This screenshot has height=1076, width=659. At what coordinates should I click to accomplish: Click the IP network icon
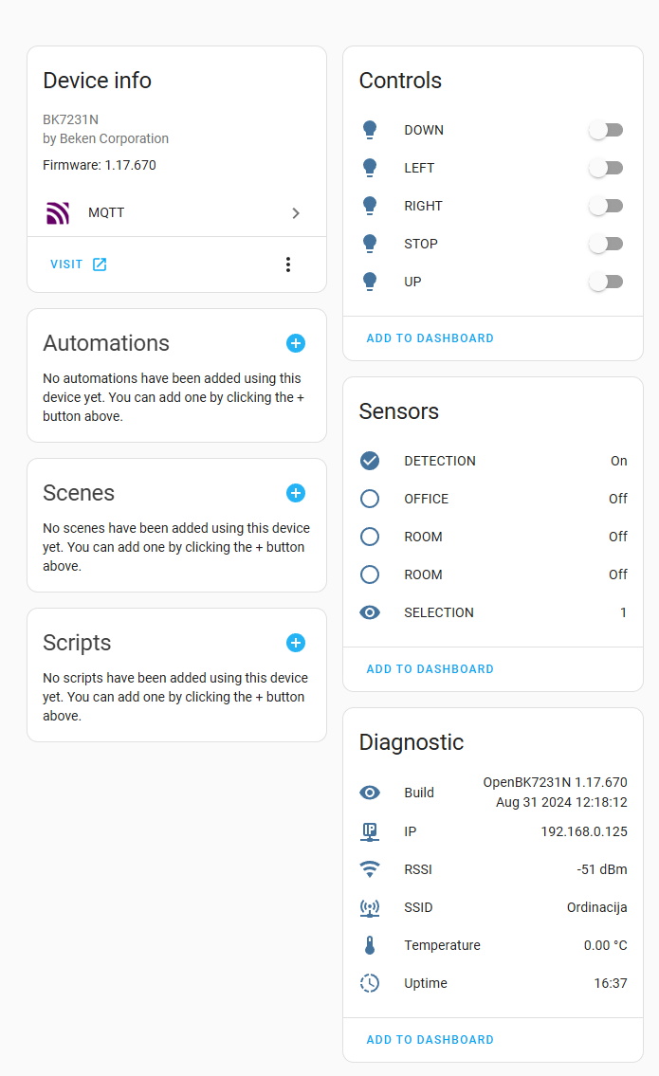point(370,831)
